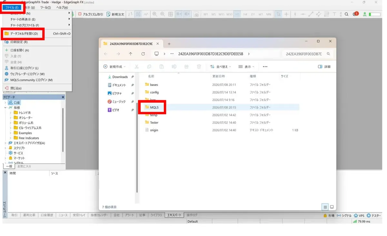
Task: Open 新規作成 dropdown in Explorer
Action: (x=114, y=67)
